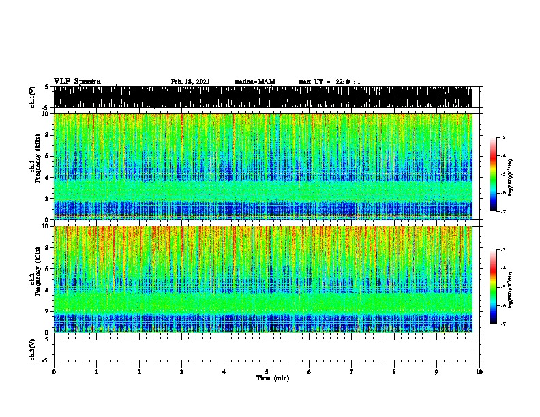
Task: Click the ch.1 color scale bar
Action: (x=494, y=174)
